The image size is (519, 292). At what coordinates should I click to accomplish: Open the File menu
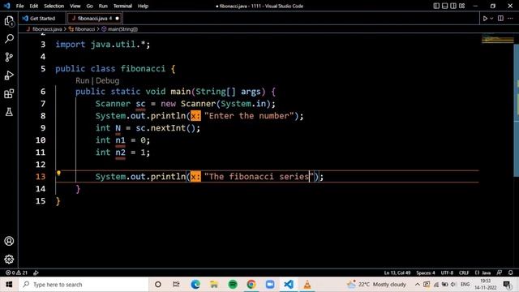tap(19, 6)
